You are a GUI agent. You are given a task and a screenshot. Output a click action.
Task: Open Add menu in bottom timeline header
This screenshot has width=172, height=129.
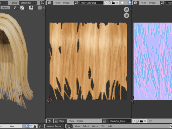click(x=110, y=126)
